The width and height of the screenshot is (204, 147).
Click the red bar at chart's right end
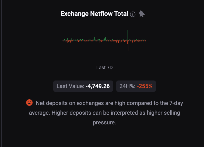click(144, 43)
